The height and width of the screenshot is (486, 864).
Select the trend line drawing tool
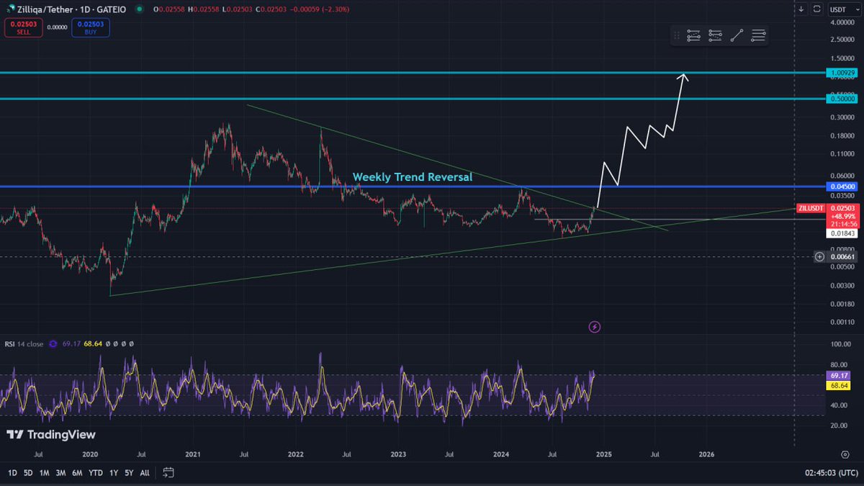point(737,35)
